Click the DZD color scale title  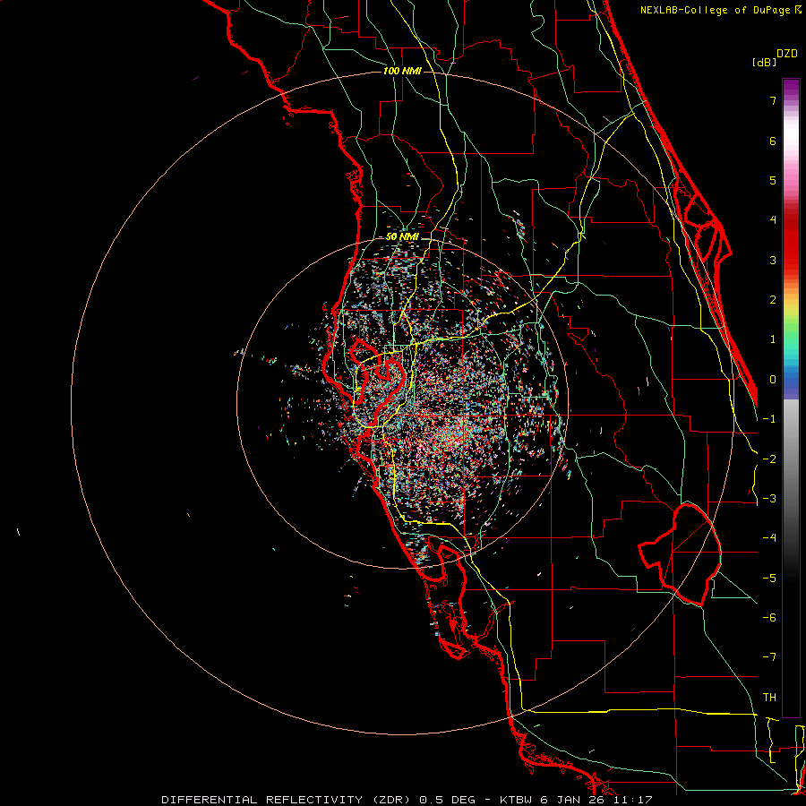pyautogui.click(x=787, y=54)
